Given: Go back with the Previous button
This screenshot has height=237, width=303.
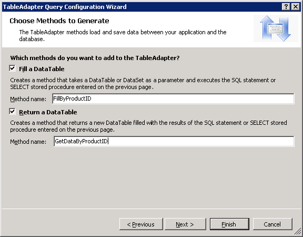Looking at the screenshot, I should (x=141, y=224).
